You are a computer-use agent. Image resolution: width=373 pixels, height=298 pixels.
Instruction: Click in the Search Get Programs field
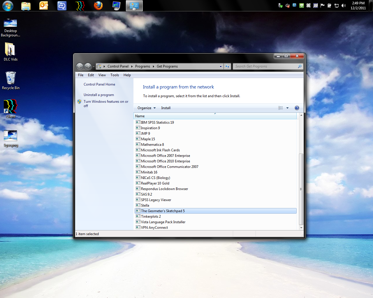pos(265,66)
